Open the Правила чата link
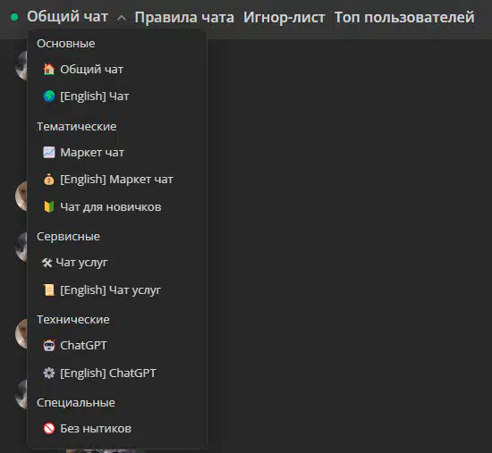This screenshot has height=453, width=492. pos(184,18)
